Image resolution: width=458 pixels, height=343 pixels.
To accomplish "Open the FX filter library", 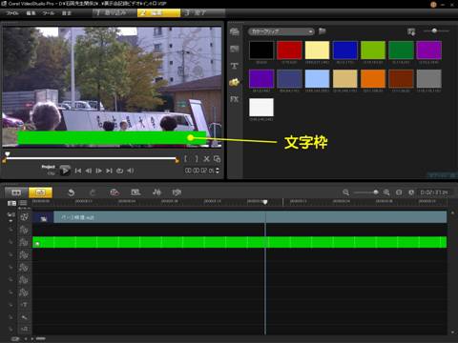I will pos(235,99).
